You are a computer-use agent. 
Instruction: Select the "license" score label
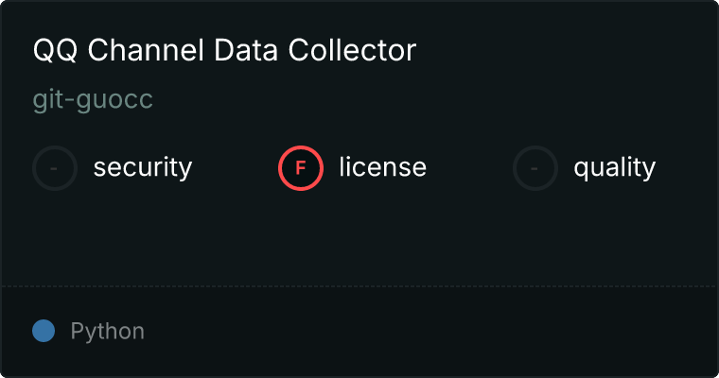382,168
